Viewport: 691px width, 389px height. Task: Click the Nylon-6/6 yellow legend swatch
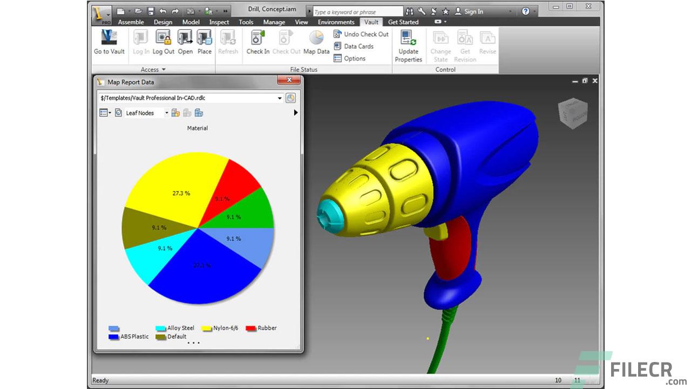[x=206, y=328]
